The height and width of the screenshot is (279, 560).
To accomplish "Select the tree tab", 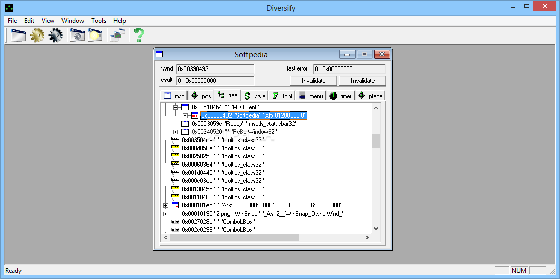I will 227,95.
